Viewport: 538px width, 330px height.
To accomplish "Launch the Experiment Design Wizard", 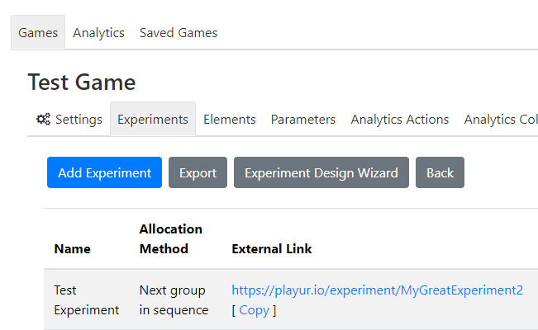I will point(321,172).
